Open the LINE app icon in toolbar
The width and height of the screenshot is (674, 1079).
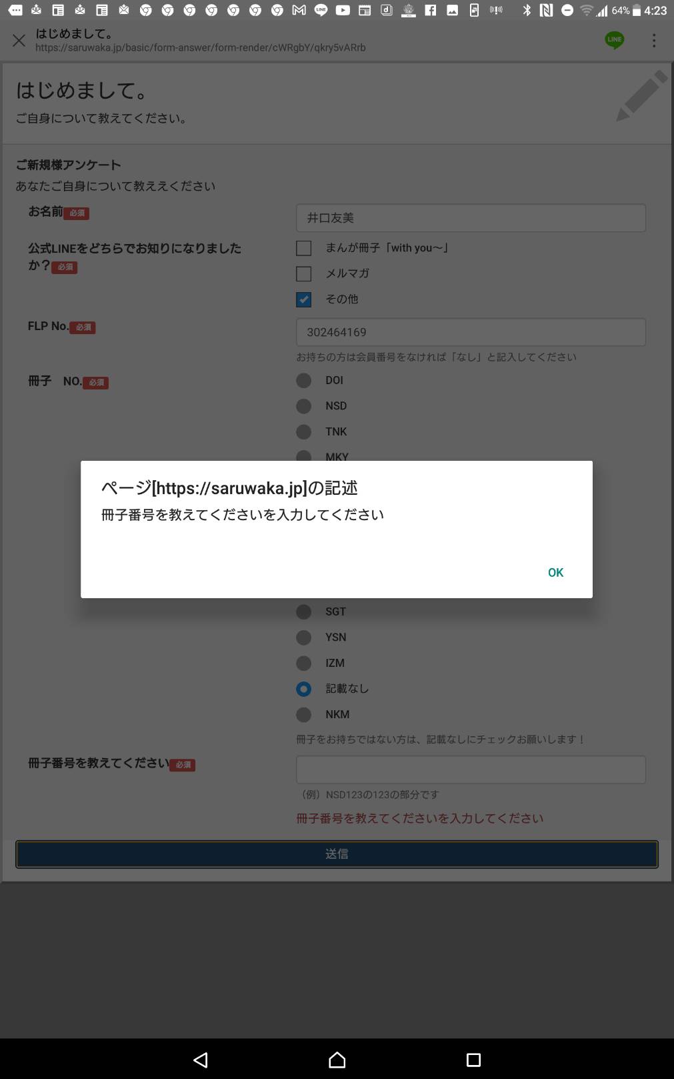pos(615,40)
